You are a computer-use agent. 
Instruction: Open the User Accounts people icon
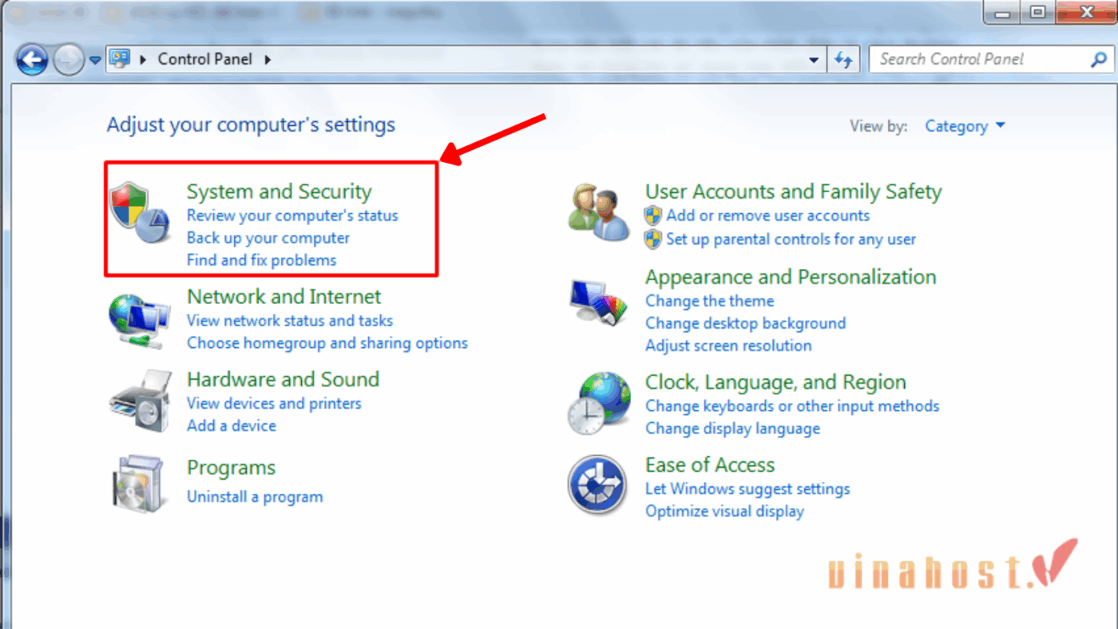(x=598, y=212)
